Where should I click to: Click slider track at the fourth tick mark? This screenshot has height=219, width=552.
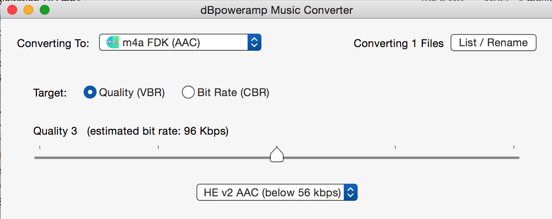(395, 157)
